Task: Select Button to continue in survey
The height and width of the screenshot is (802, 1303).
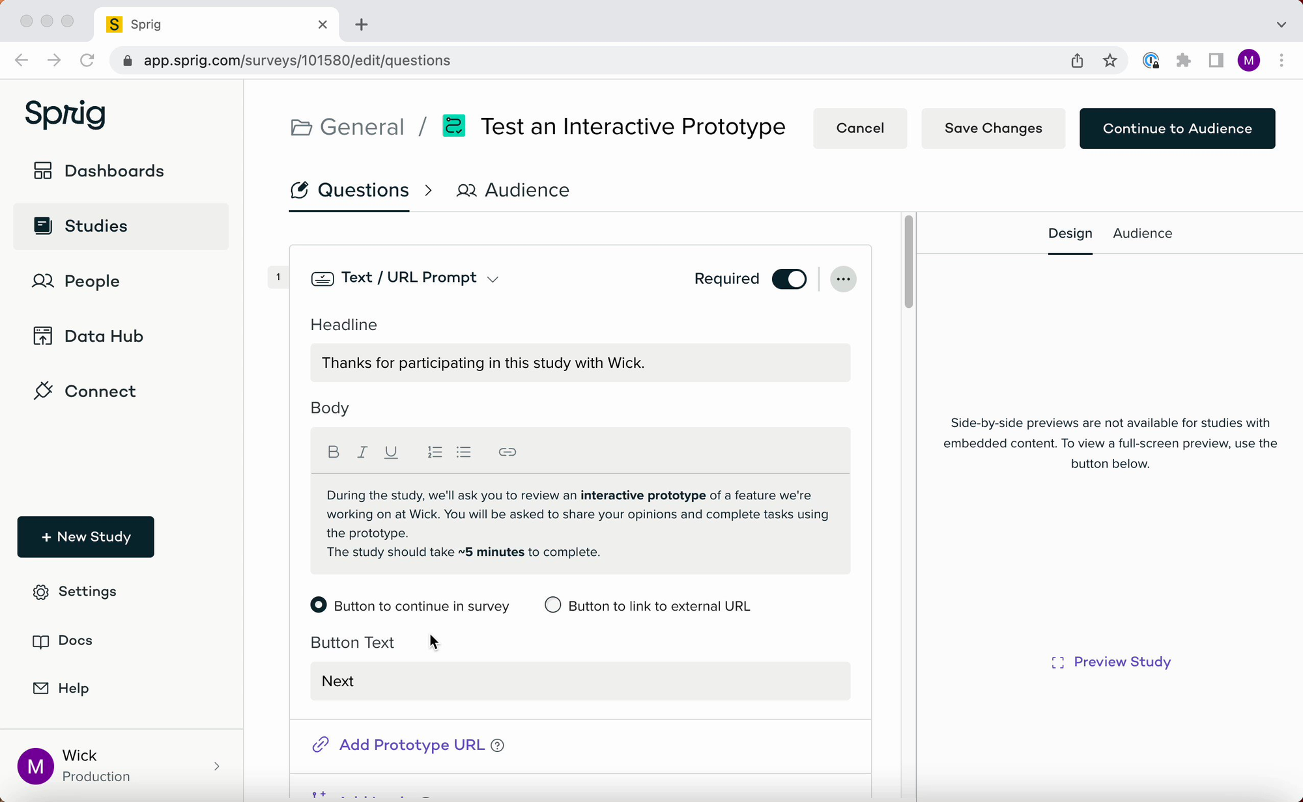Action: click(x=319, y=605)
